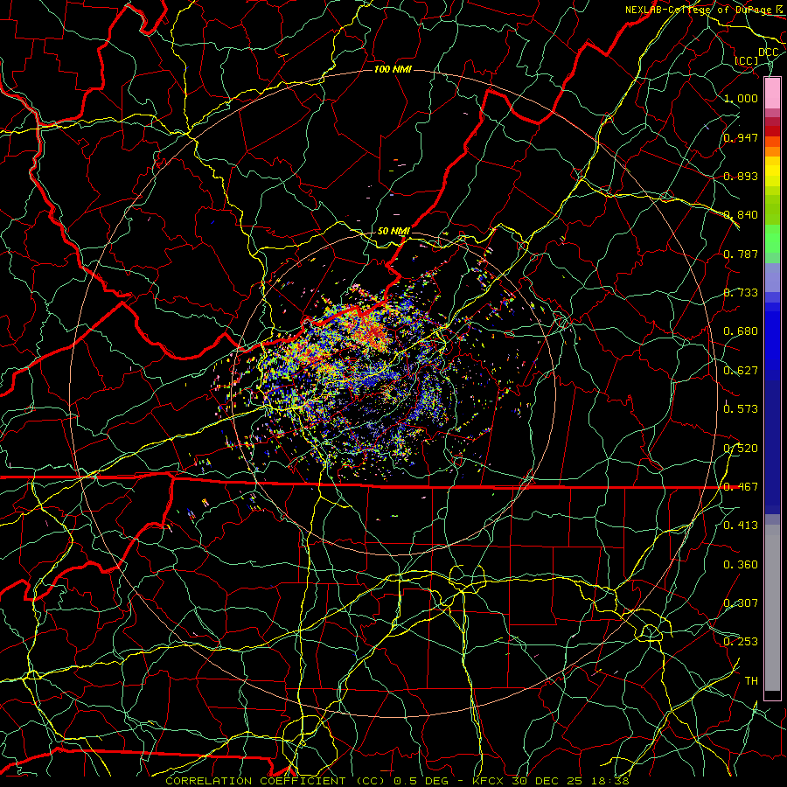The height and width of the screenshot is (787, 787).
Task: Click the 0.573 legend value
Action: click(741, 409)
